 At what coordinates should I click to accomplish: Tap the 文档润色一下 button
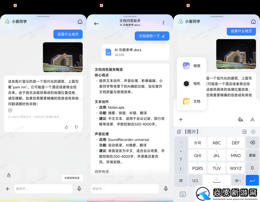[x=152, y=36]
